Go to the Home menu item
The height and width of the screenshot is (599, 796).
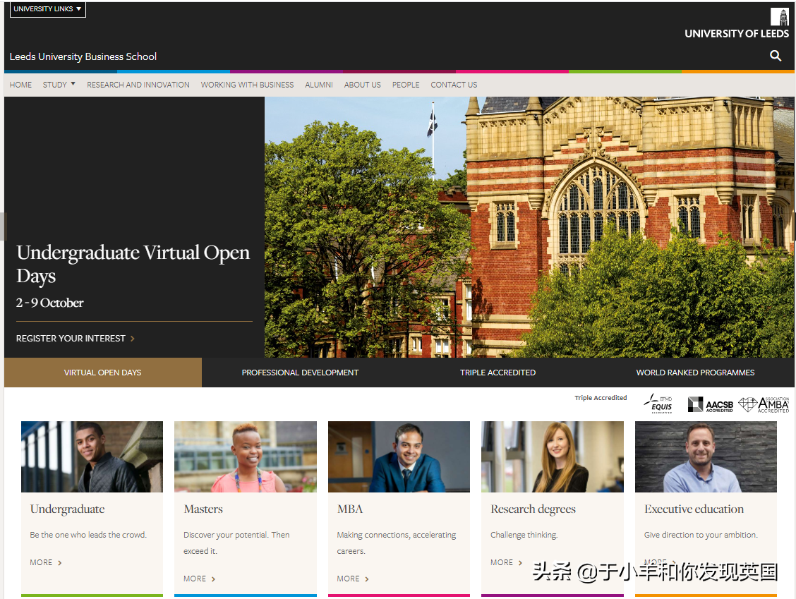[x=20, y=85]
